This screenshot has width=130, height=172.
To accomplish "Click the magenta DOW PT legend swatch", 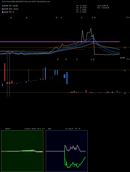I will pyautogui.click(x=3, y=12).
